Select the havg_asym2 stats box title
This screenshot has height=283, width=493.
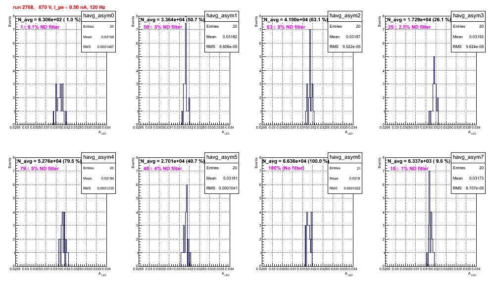[345, 16]
